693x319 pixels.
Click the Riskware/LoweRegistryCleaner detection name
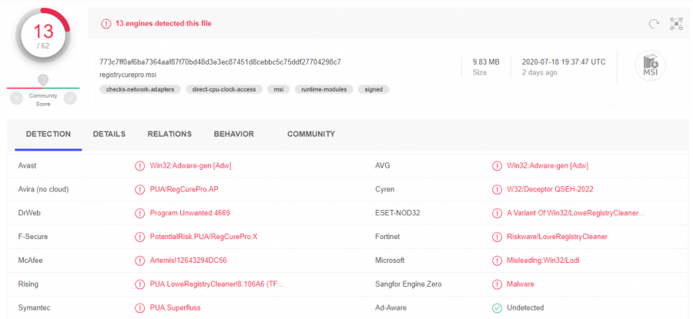(557, 237)
